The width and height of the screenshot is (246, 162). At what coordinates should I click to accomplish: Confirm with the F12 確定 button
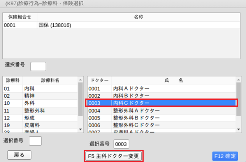coord(225,156)
